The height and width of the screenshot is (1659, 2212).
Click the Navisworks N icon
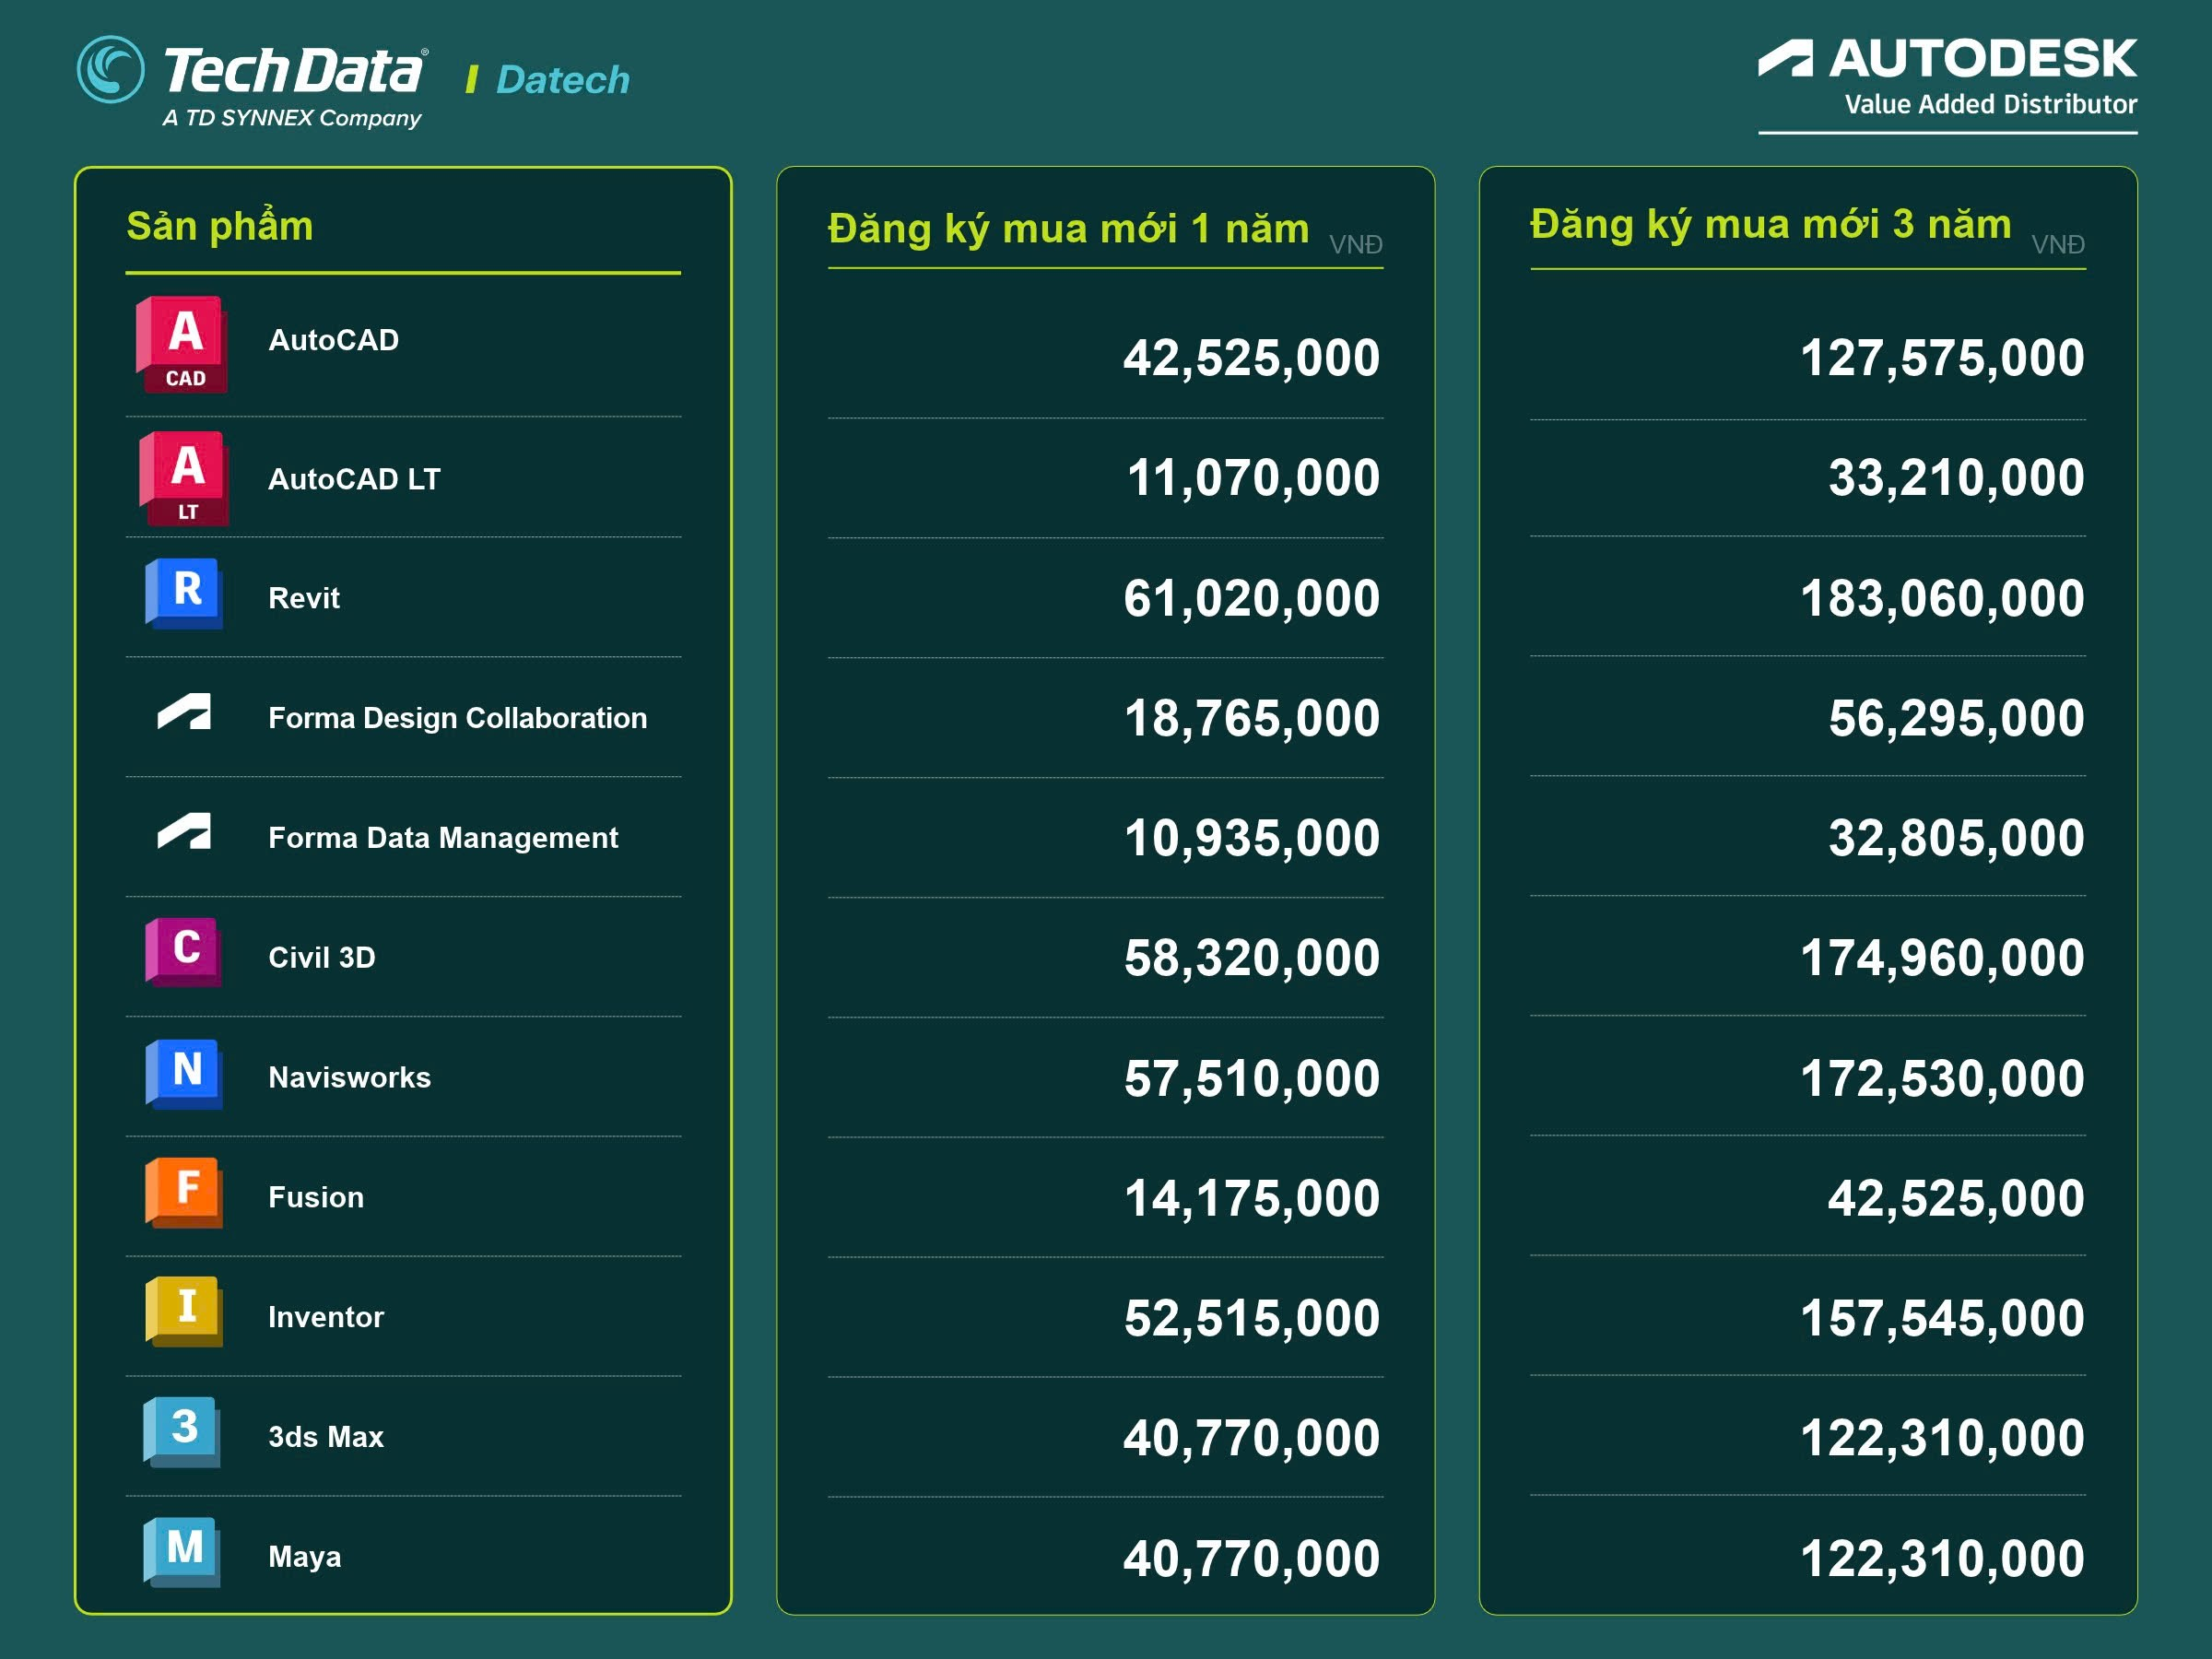[184, 1073]
